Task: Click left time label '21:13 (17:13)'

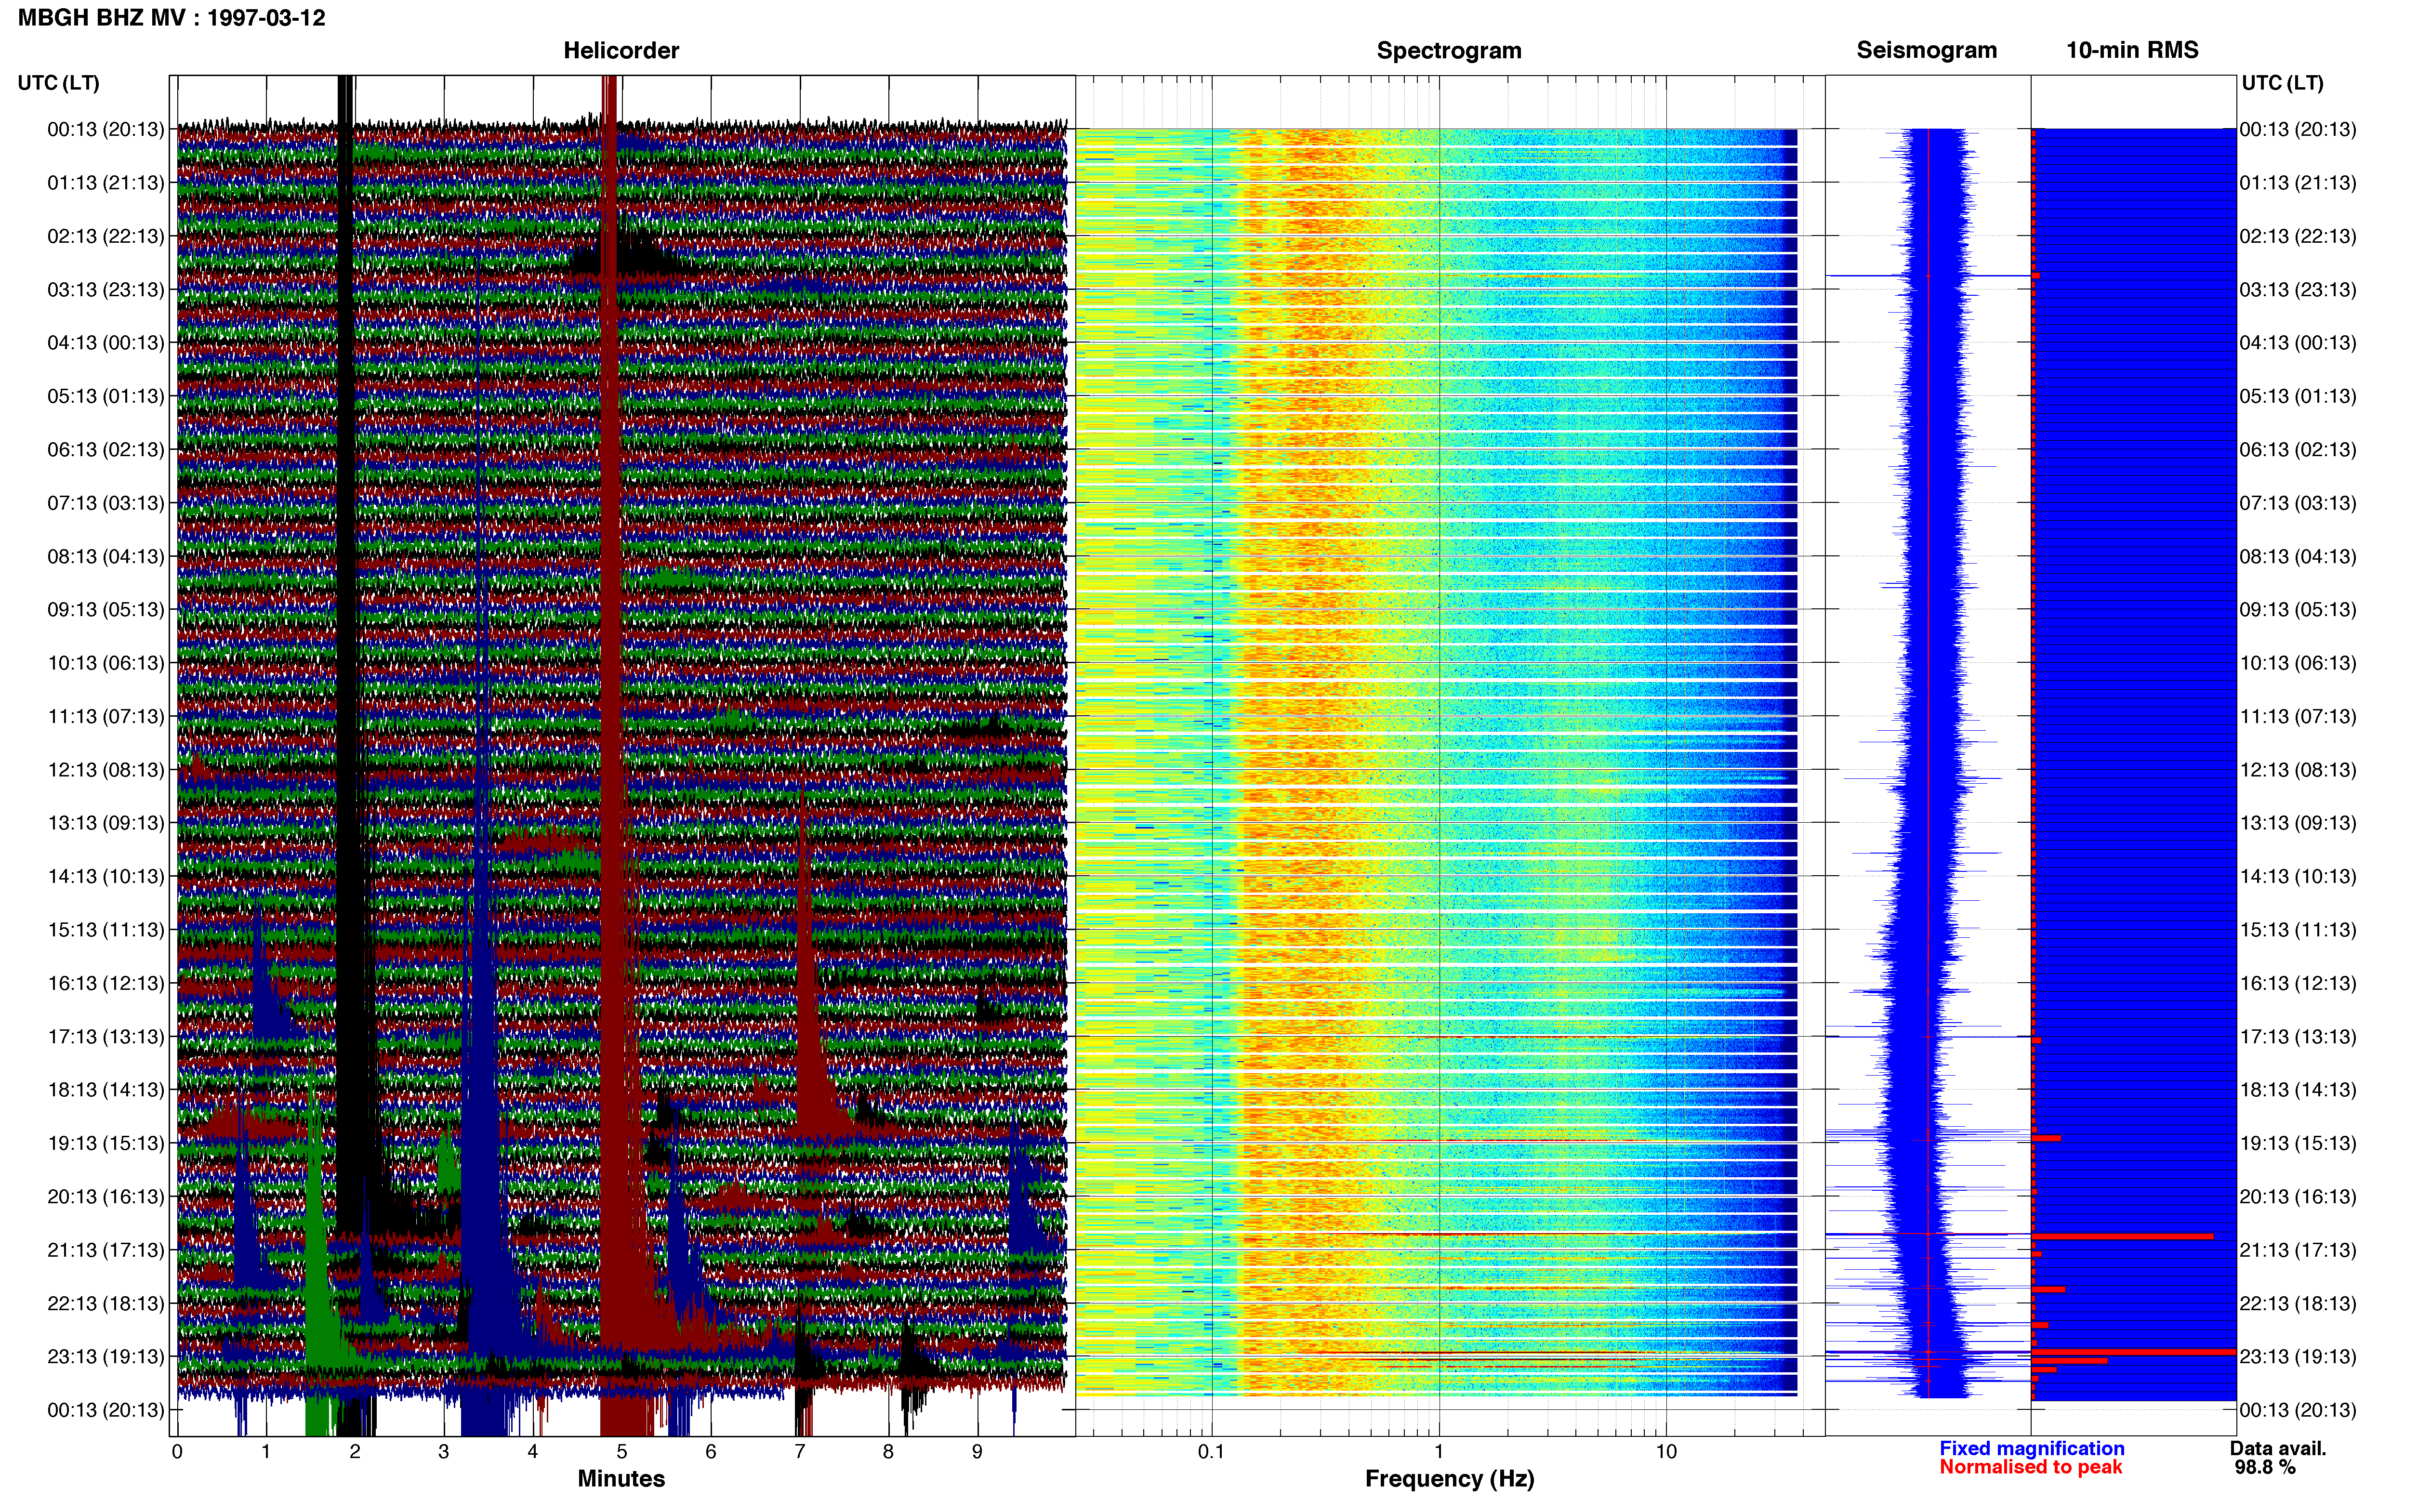Action: tap(106, 1250)
